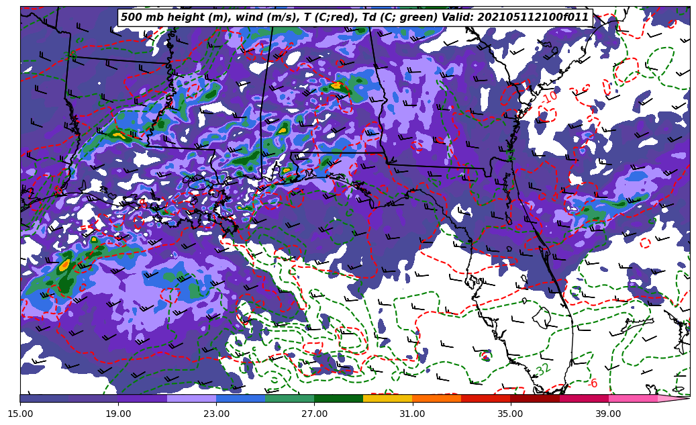Image resolution: width=696 pixels, height=425 pixels.
Task: Click the 27.00 colorbar tick label
Action: (x=314, y=414)
